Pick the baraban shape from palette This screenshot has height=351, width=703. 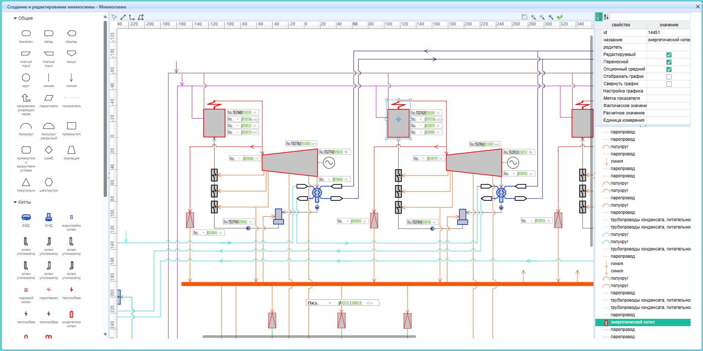[x=26, y=34]
